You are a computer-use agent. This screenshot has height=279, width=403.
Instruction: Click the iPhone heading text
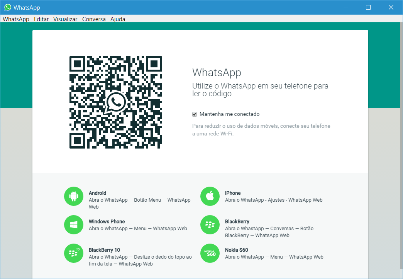point(233,193)
